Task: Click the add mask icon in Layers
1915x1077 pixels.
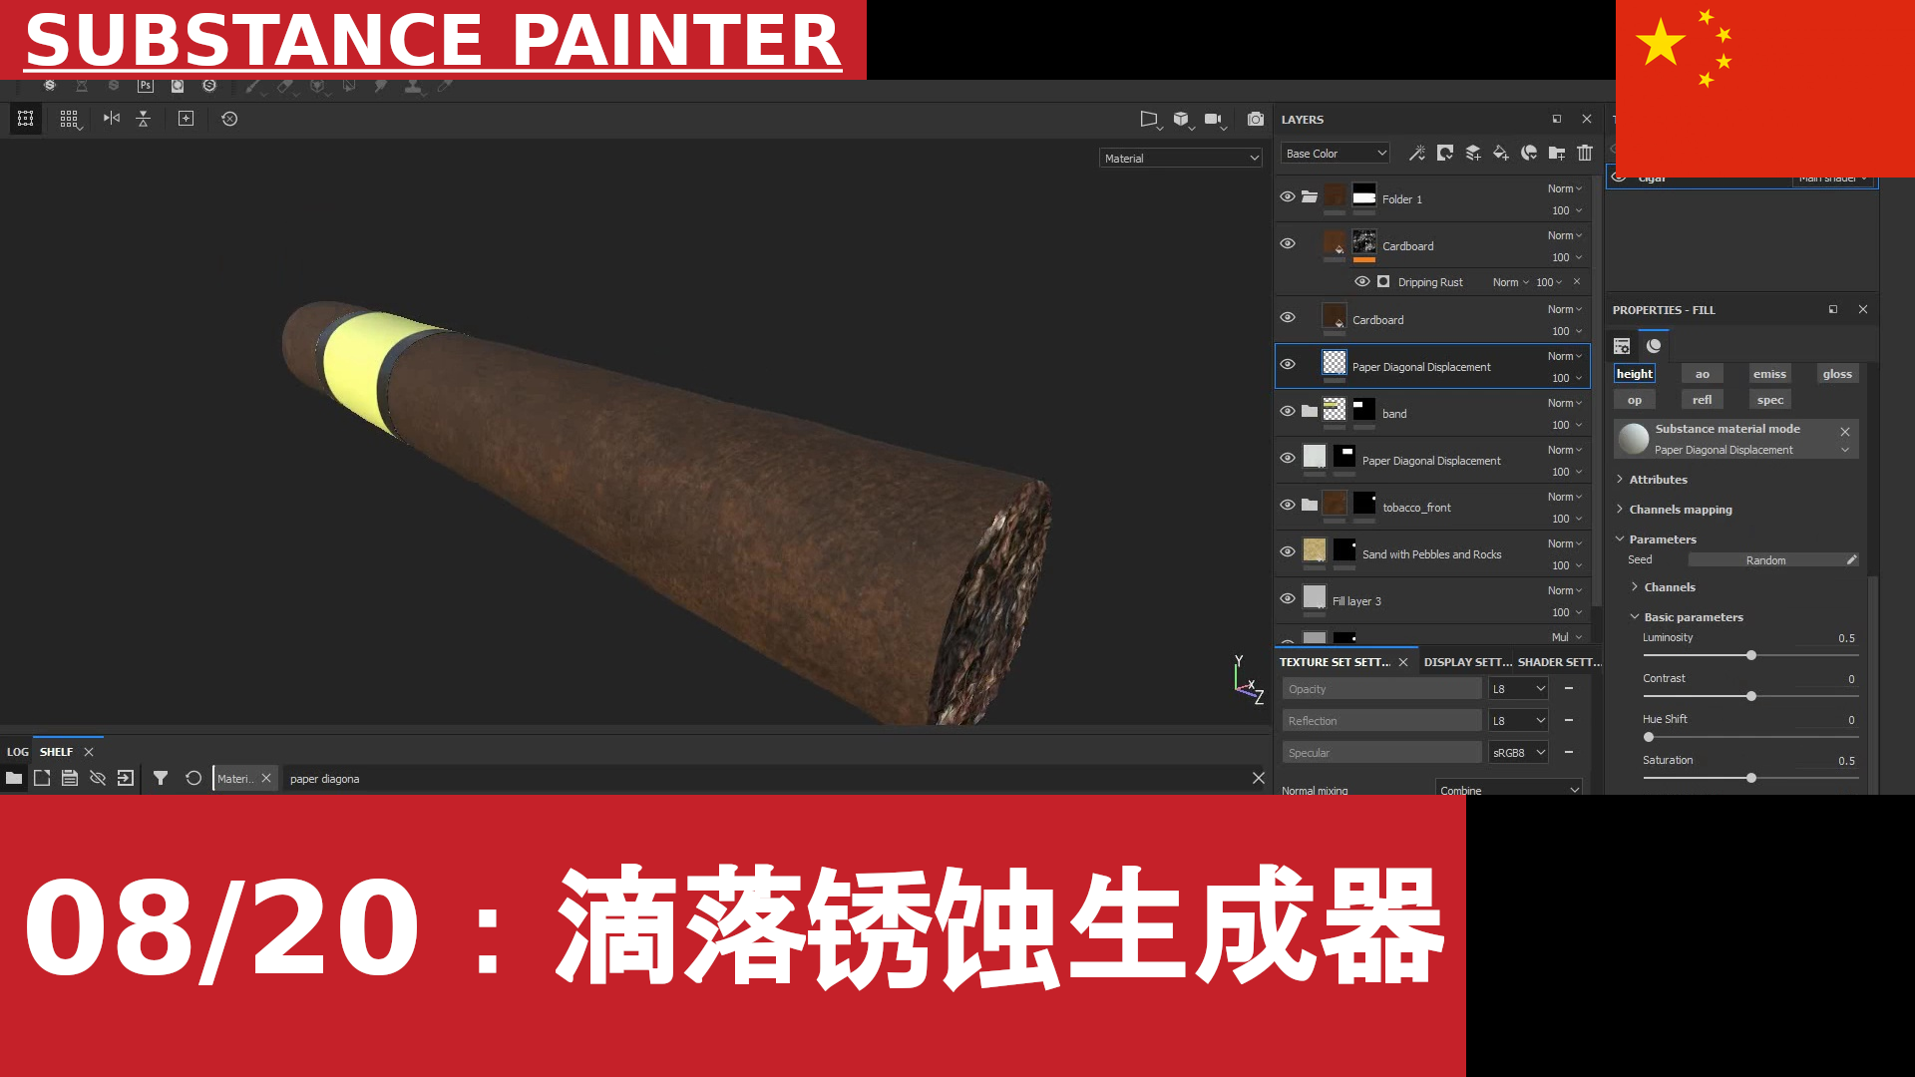Action: coord(1444,153)
